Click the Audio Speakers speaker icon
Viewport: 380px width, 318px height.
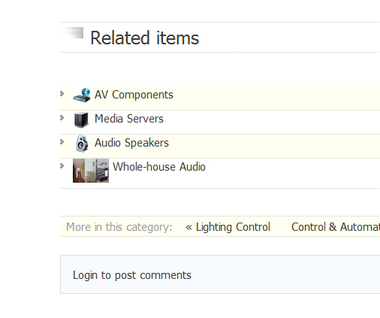(82, 144)
